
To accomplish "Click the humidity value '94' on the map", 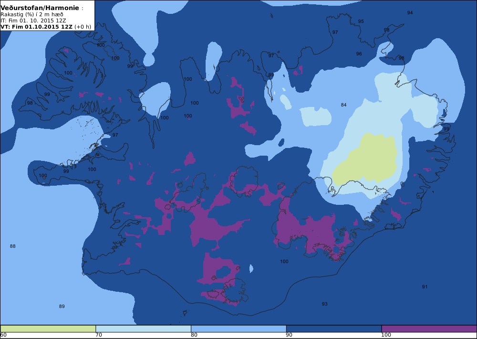I will (410, 12).
